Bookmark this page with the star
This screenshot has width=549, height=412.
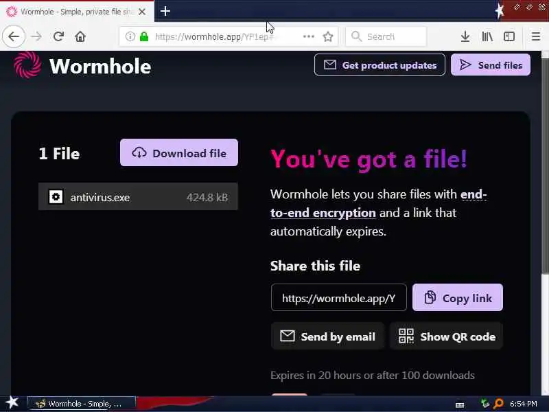click(328, 36)
